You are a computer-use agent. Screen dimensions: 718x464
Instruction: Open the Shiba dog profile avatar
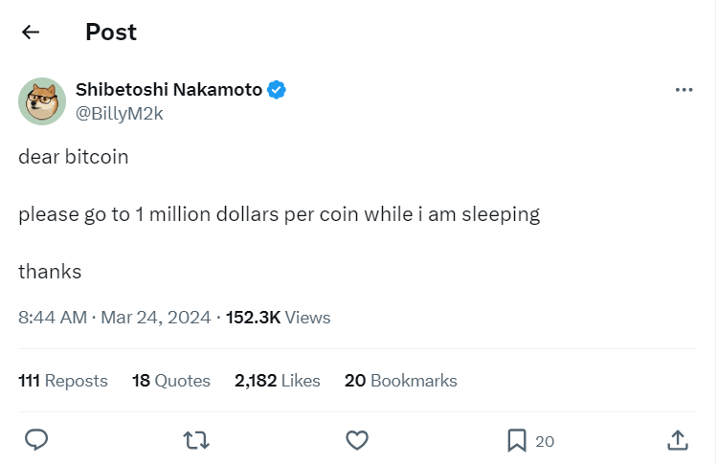[41, 101]
